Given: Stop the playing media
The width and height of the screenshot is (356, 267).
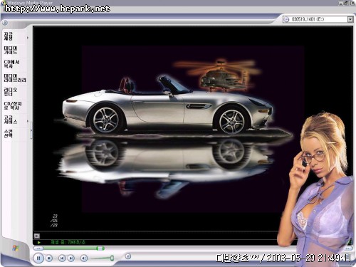Looking at the screenshot, I should click(x=49, y=258).
